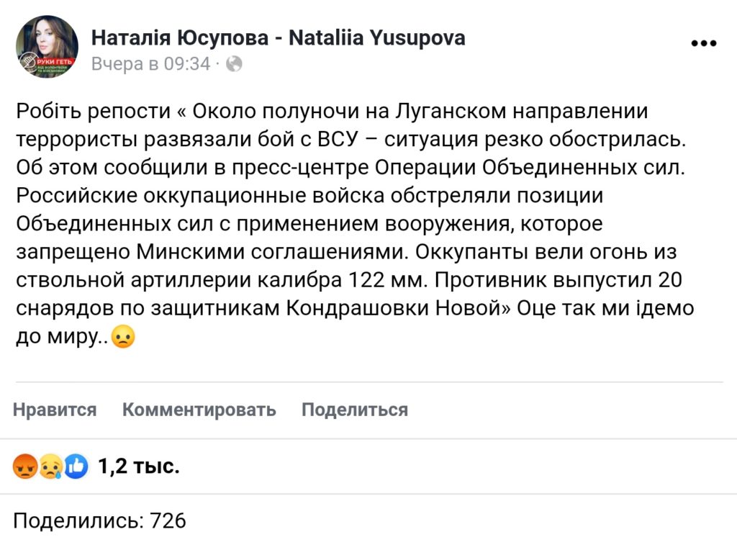
Task: View the 1,2 тыс. reactions list
Action: [139, 466]
